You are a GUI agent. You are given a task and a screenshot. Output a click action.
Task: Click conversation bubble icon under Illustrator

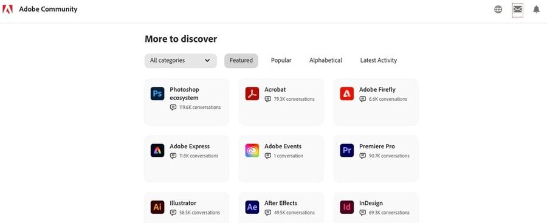173,213
